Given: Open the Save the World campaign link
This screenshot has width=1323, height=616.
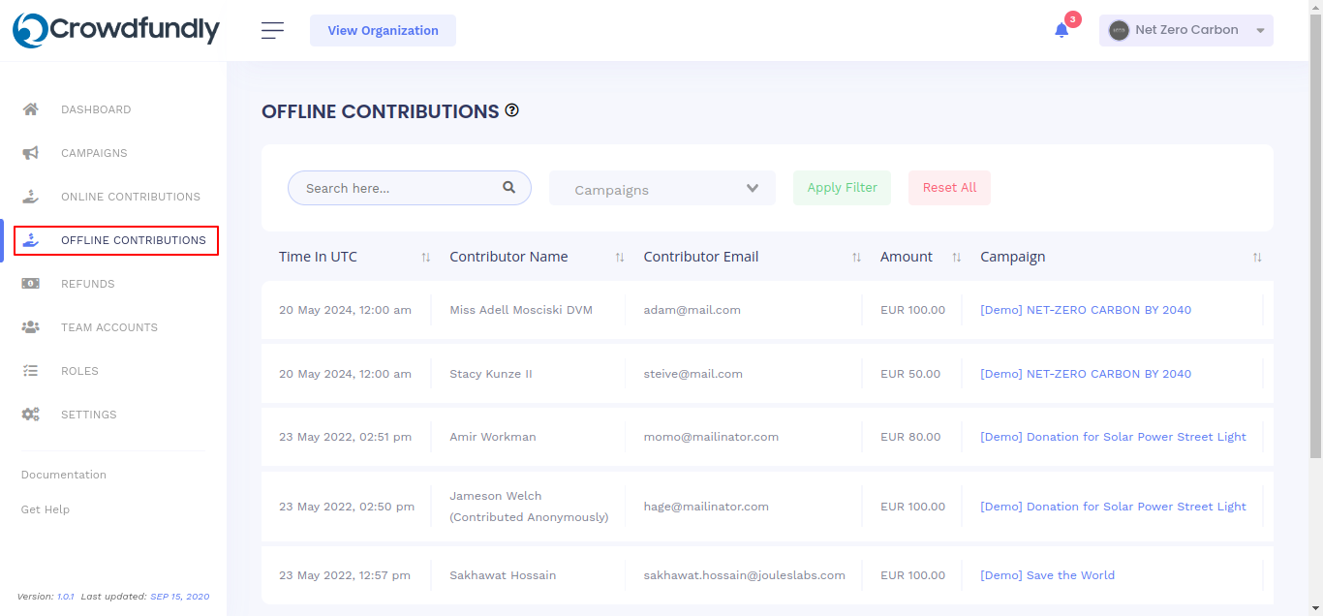Looking at the screenshot, I should [x=1047, y=575].
